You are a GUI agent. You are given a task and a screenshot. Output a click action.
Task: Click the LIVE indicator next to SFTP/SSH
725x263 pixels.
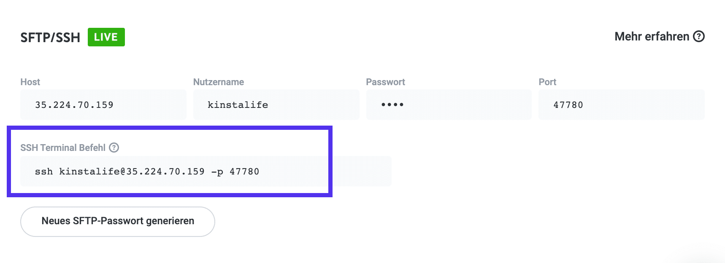[x=106, y=37]
